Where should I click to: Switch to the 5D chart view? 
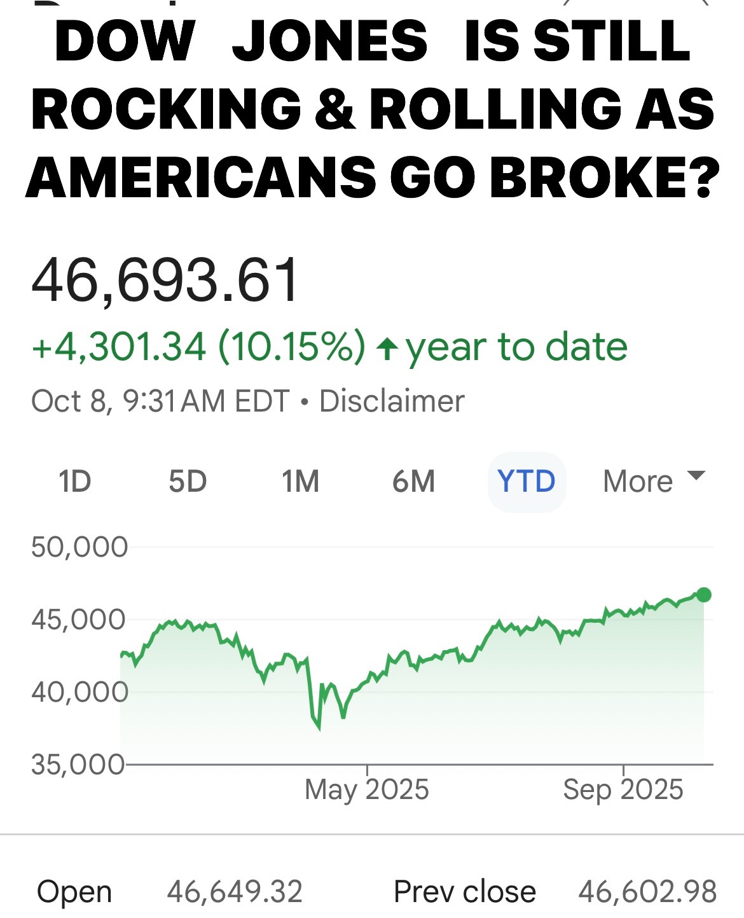click(186, 482)
